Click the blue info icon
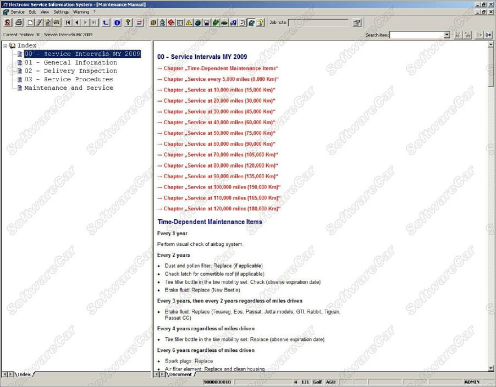This screenshot has width=496, height=387. [x=117, y=23]
